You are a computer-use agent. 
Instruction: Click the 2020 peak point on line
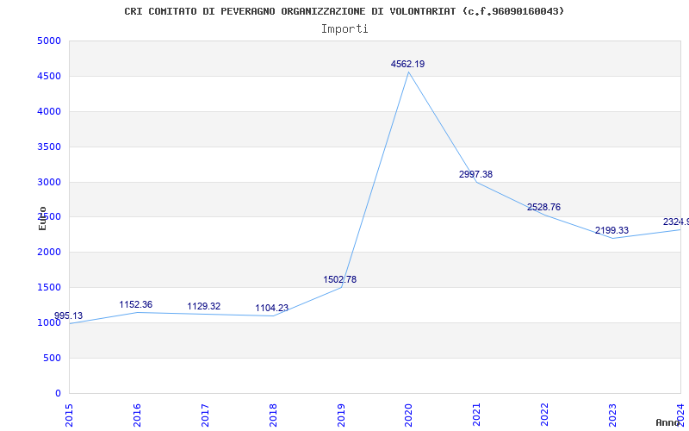tap(408, 72)
